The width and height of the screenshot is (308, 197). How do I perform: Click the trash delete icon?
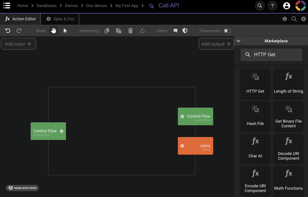click(x=130, y=31)
